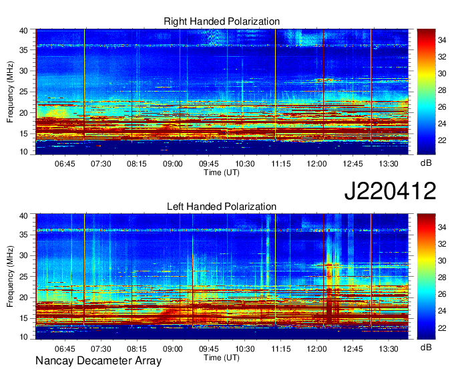454x369 pixels.
Task: Click the 34 dB tick on Right Handed colorbar
Action: (x=442, y=40)
